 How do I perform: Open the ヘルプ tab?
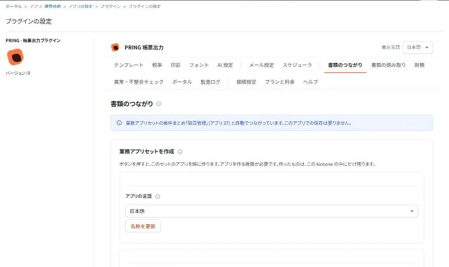310,82
